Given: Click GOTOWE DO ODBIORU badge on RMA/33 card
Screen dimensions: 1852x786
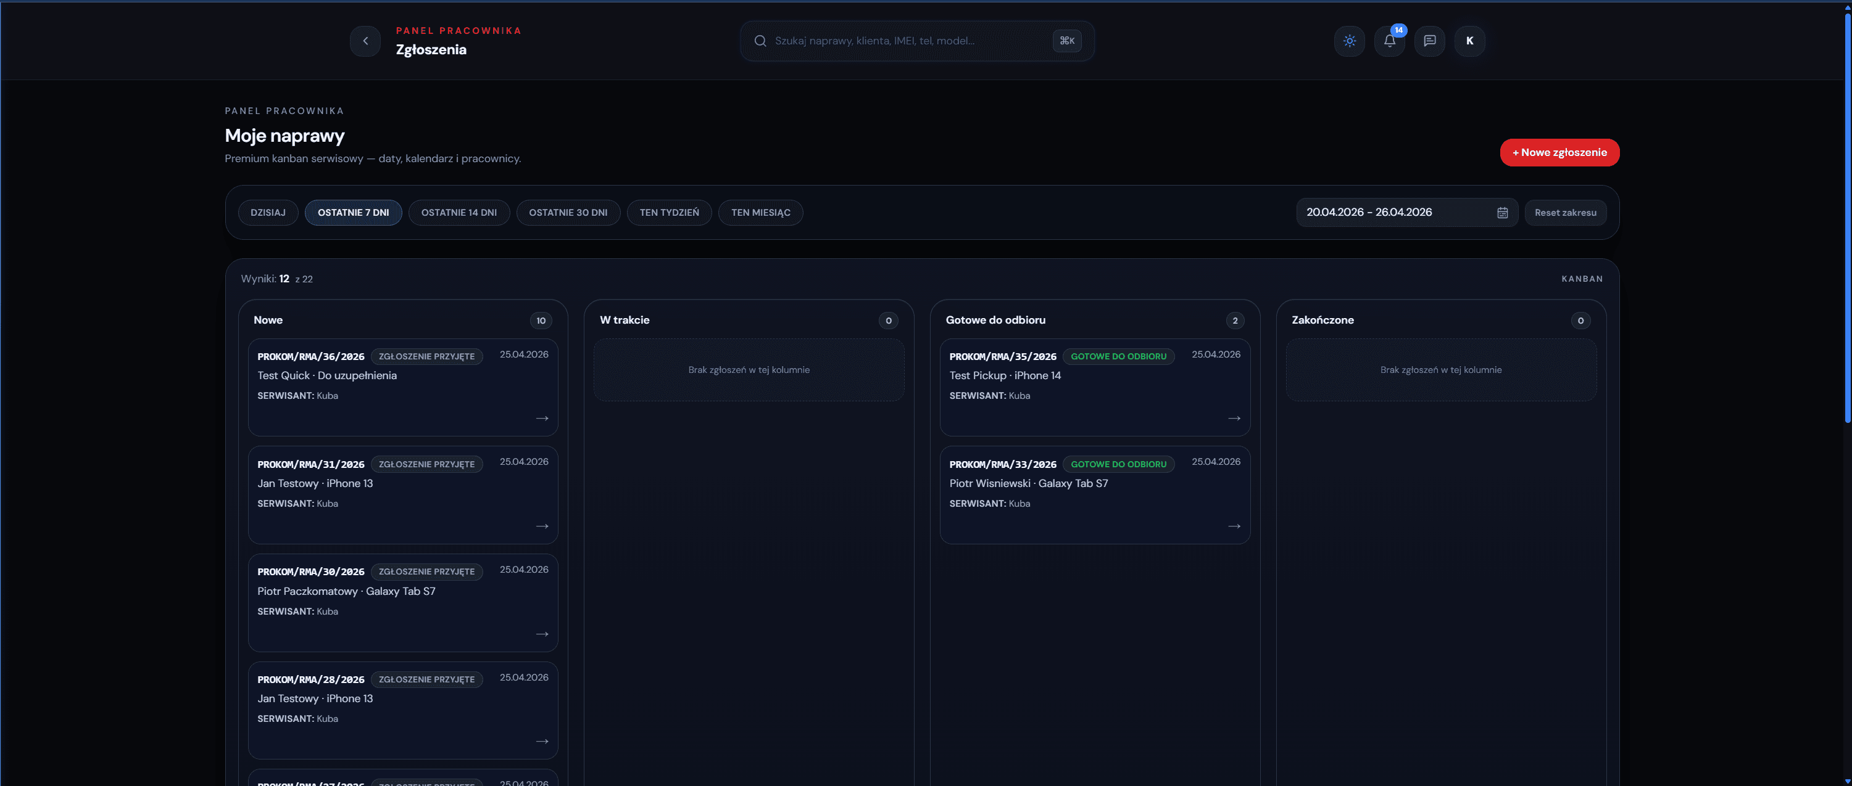Looking at the screenshot, I should pyautogui.click(x=1119, y=464).
